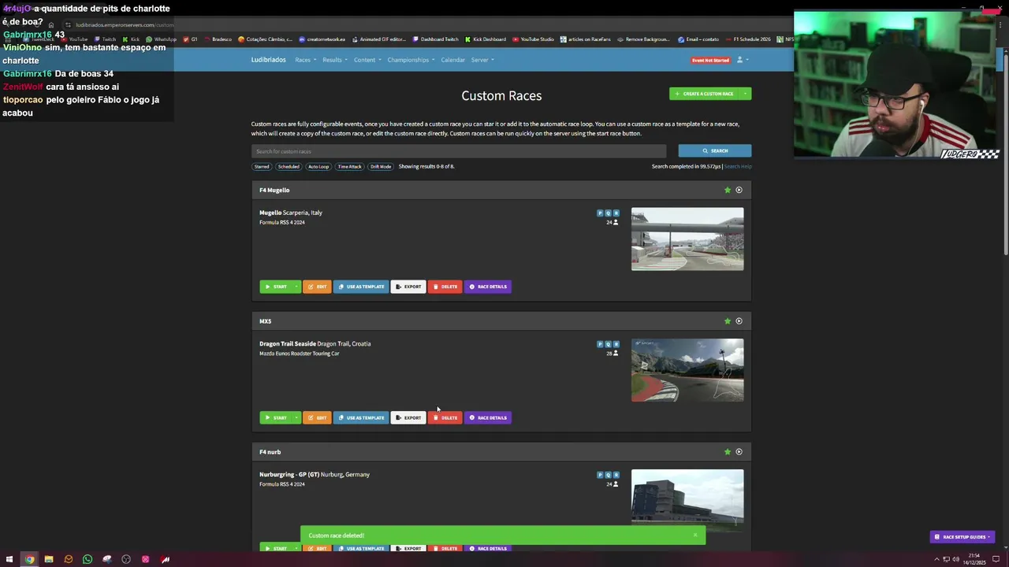Open Chrome from the taskbar
The image size is (1009, 567).
click(29, 559)
